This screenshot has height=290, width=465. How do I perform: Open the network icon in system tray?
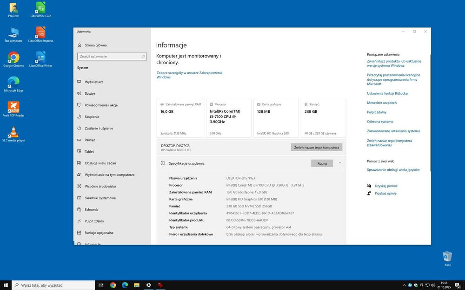point(427,285)
